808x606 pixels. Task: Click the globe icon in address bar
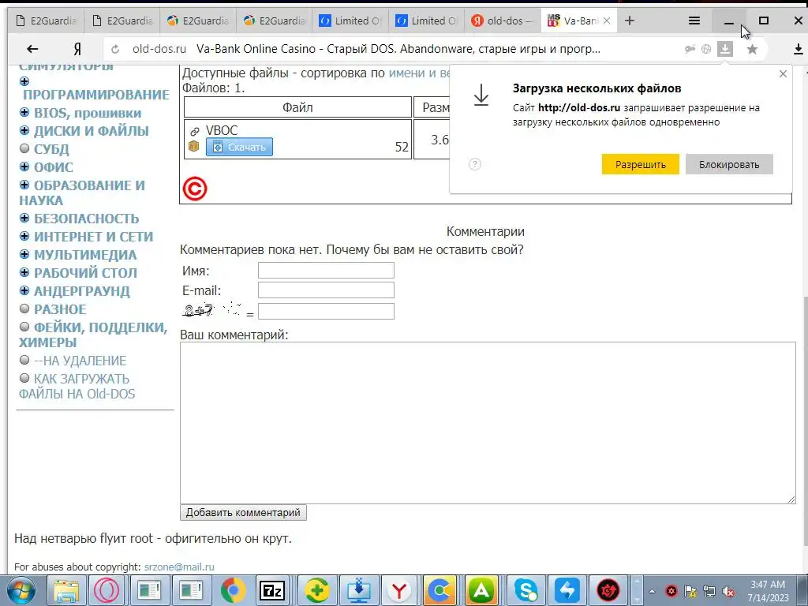[x=706, y=49]
